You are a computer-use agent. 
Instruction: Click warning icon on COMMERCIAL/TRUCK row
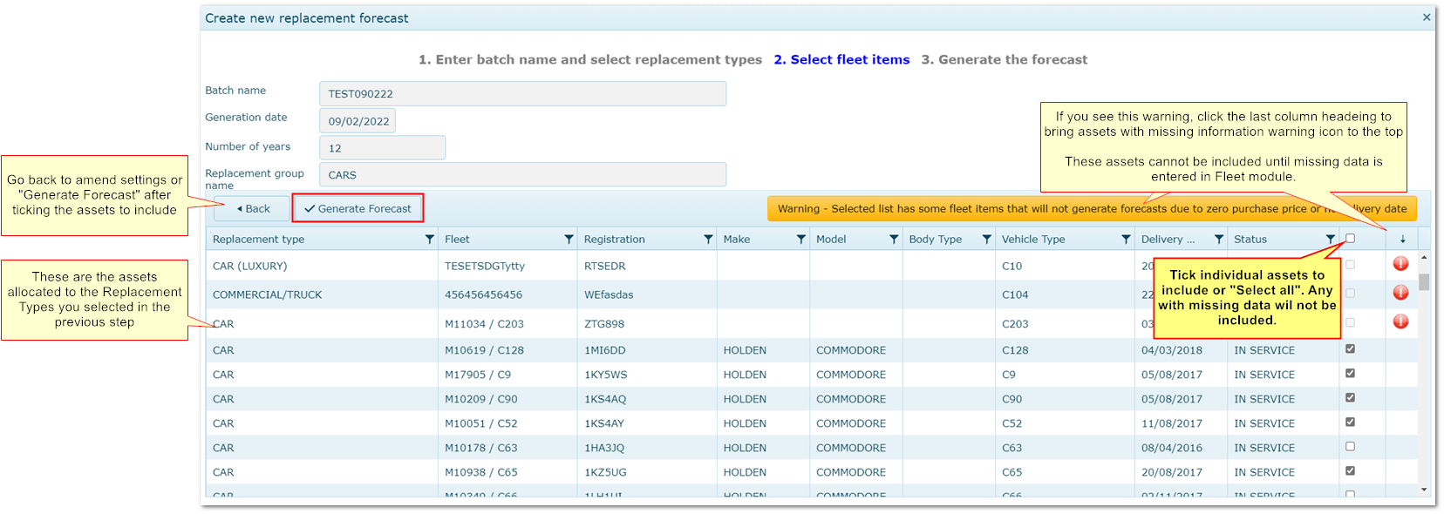(1400, 293)
